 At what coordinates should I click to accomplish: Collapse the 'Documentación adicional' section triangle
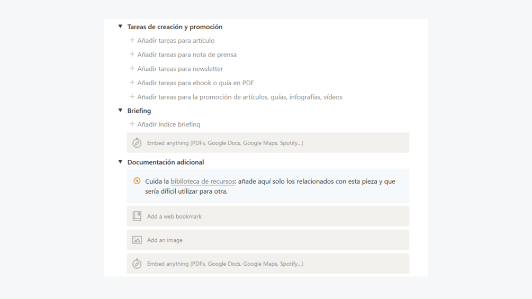click(x=120, y=162)
